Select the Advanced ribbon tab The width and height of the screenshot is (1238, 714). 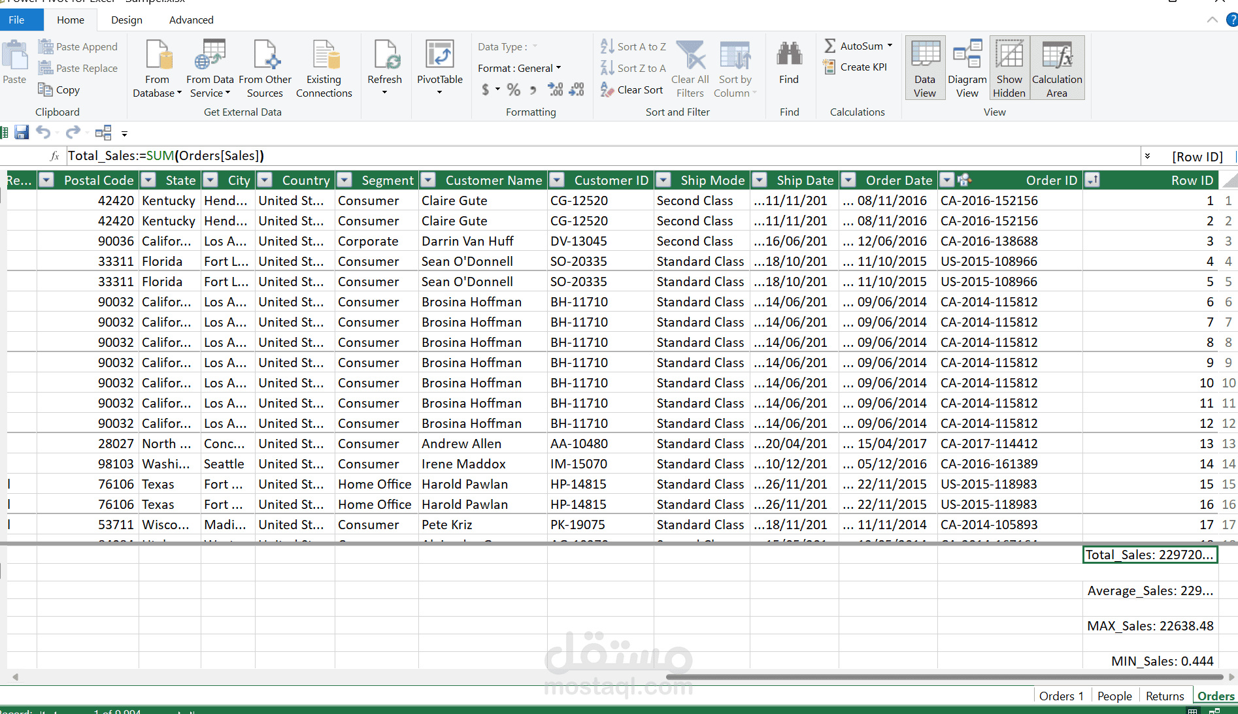(192, 20)
